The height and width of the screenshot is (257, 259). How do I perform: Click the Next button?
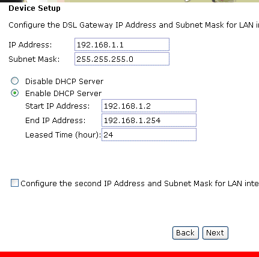pyautogui.click(x=215, y=233)
